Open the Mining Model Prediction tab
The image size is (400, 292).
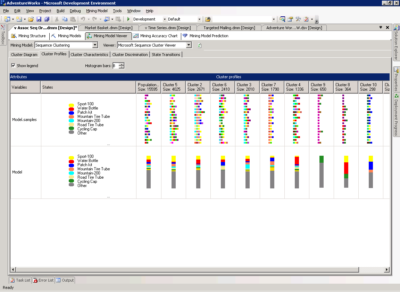[205, 36]
